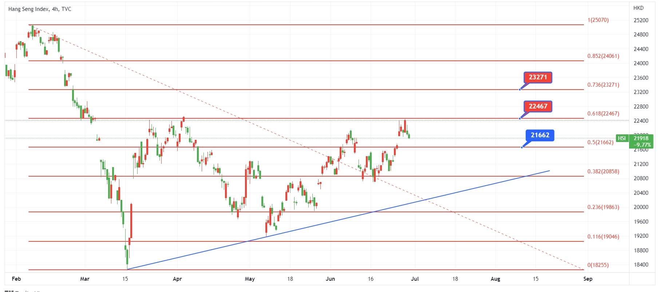Click the 18 date label after Jul

coord(455,279)
